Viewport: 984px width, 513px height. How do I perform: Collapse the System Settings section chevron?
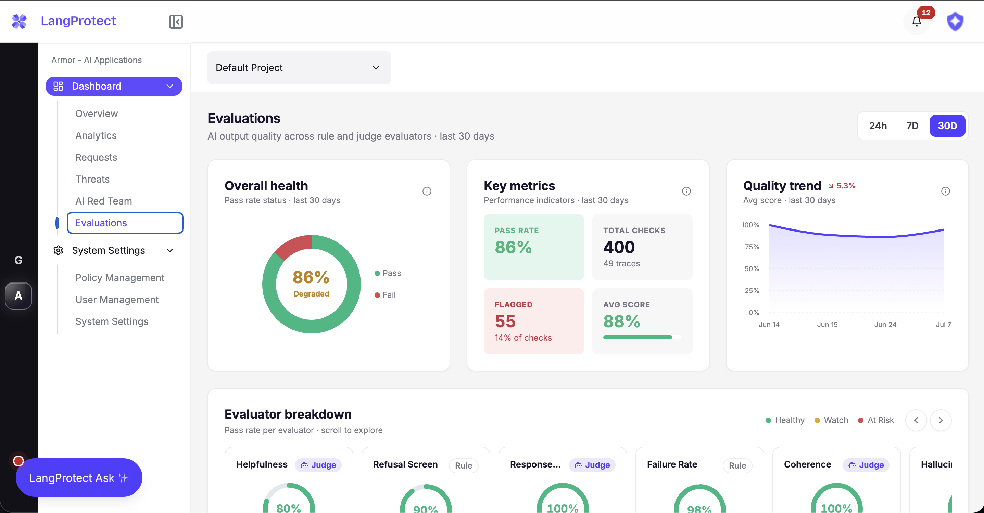169,250
